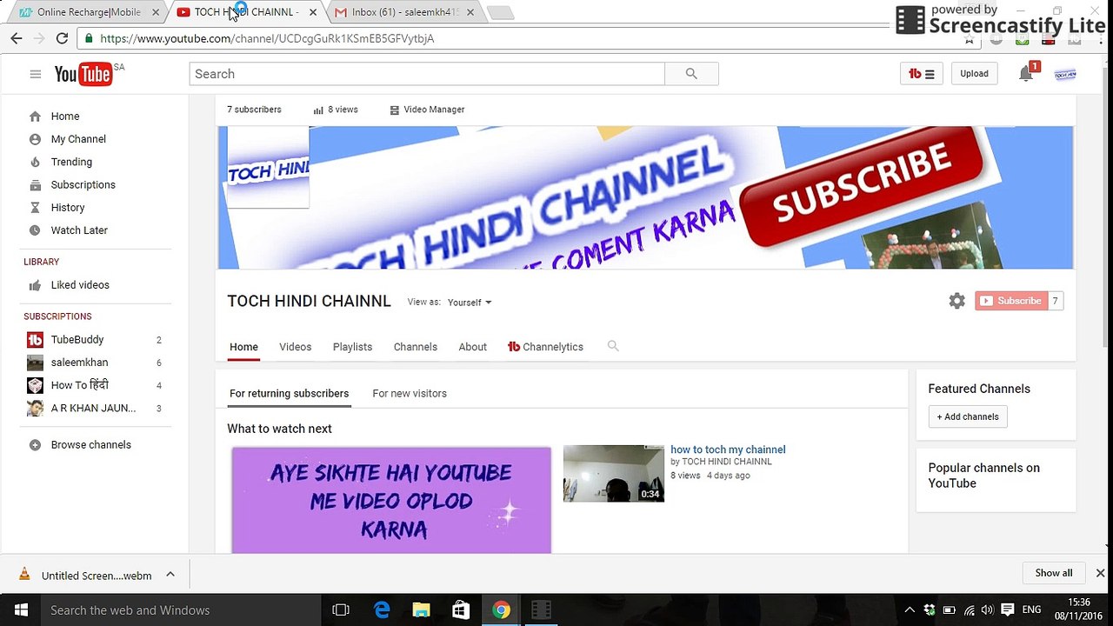Screen dimensions: 1113x626
Task: Close the Gmail Inbox tab
Action: click(x=470, y=12)
